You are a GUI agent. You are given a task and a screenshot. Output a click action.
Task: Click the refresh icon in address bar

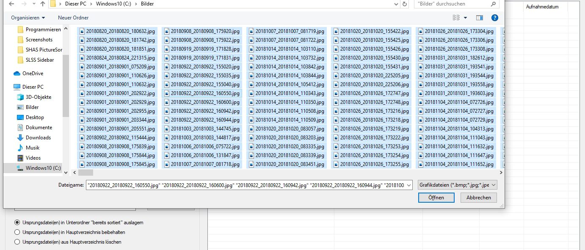(405, 4)
